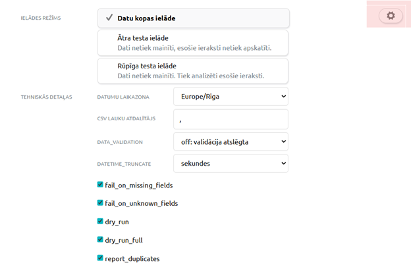Select the Datu kopas ielāde option
411x265 pixels.
tap(194, 18)
